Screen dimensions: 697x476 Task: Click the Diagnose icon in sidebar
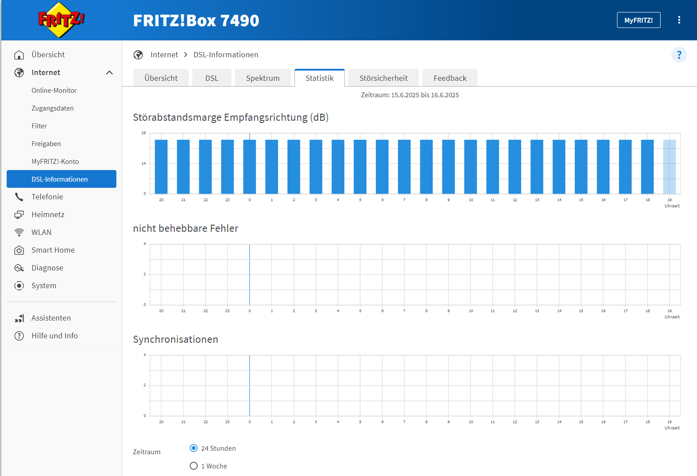pyautogui.click(x=19, y=268)
